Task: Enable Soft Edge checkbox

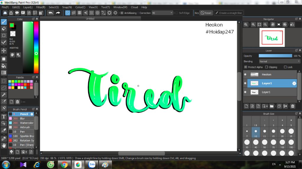Action: tap(177, 13)
